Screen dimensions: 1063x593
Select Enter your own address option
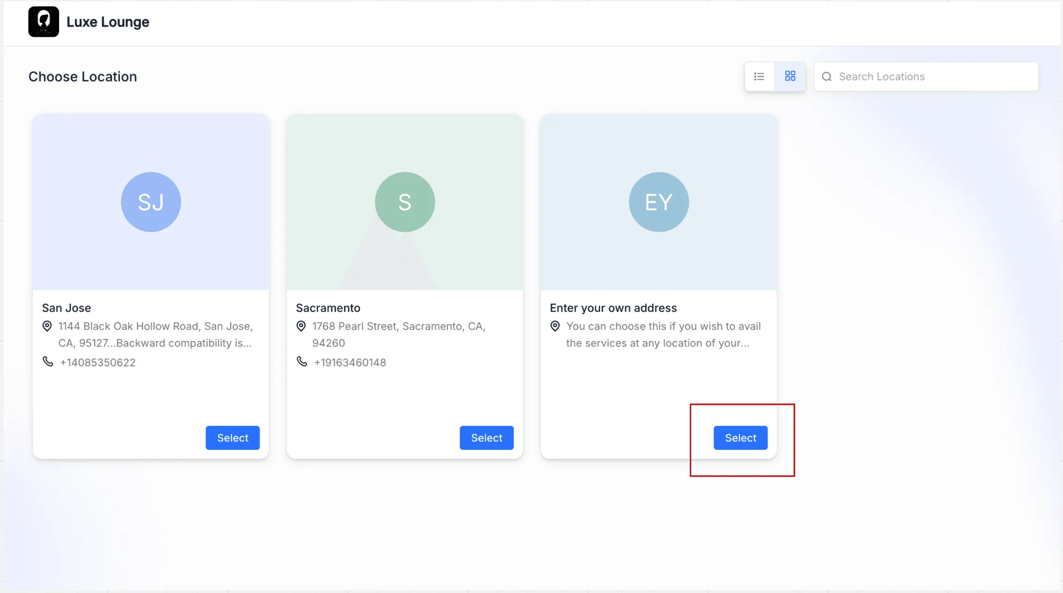click(x=740, y=438)
